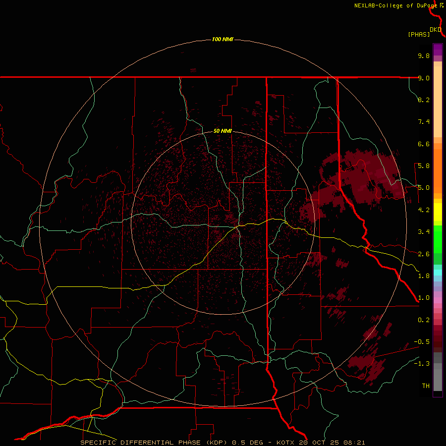This screenshot has width=446, height=446.
Task: Select the 9.8 scale value
Action: pos(424,56)
